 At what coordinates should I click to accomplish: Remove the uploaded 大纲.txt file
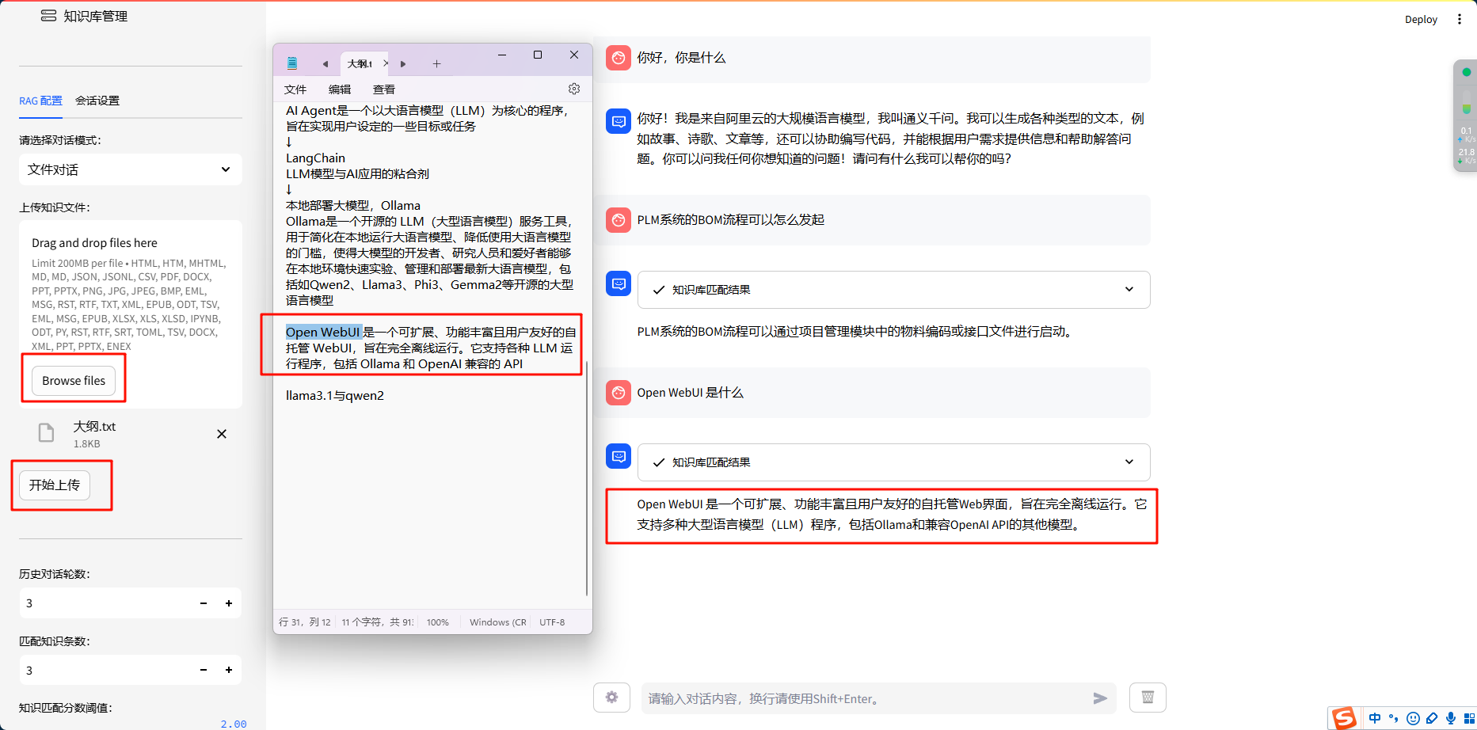click(222, 434)
